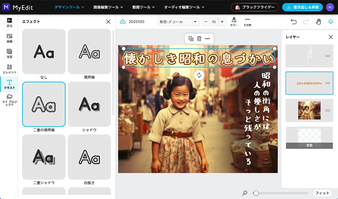Click drag handle of title text layer
Screen dimensions: 338x199
click(x=328, y=83)
